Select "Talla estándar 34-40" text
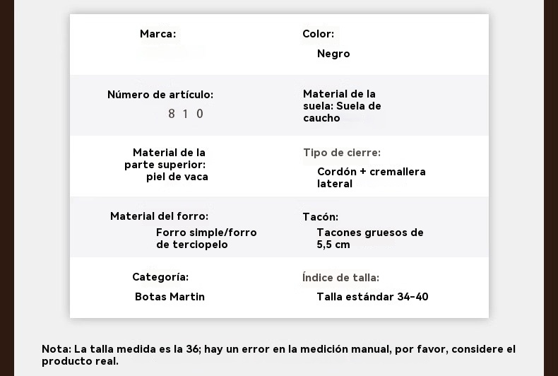This screenshot has height=376, width=558. pyautogui.click(x=372, y=297)
